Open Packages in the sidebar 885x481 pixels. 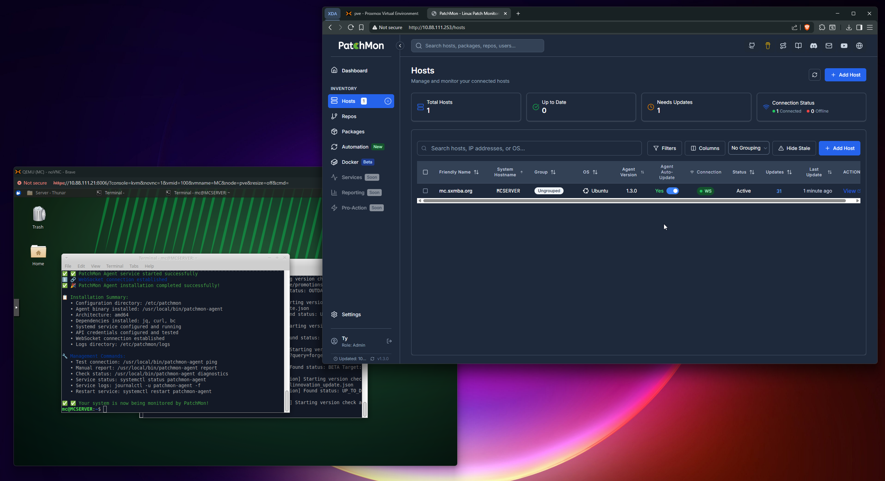[361, 132]
